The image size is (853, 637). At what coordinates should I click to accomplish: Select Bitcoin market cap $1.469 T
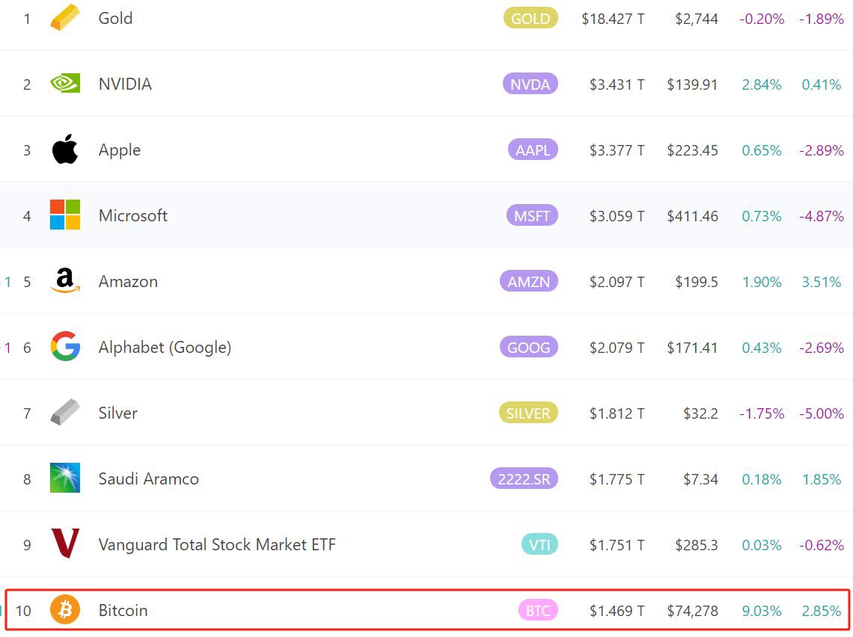[x=617, y=611]
